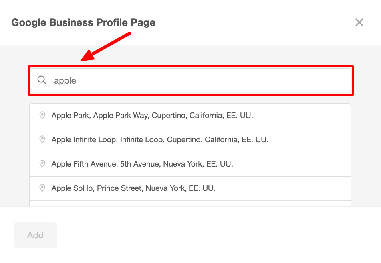Focus the search field containing "apple"
The width and height of the screenshot is (381, 263).
192,80
